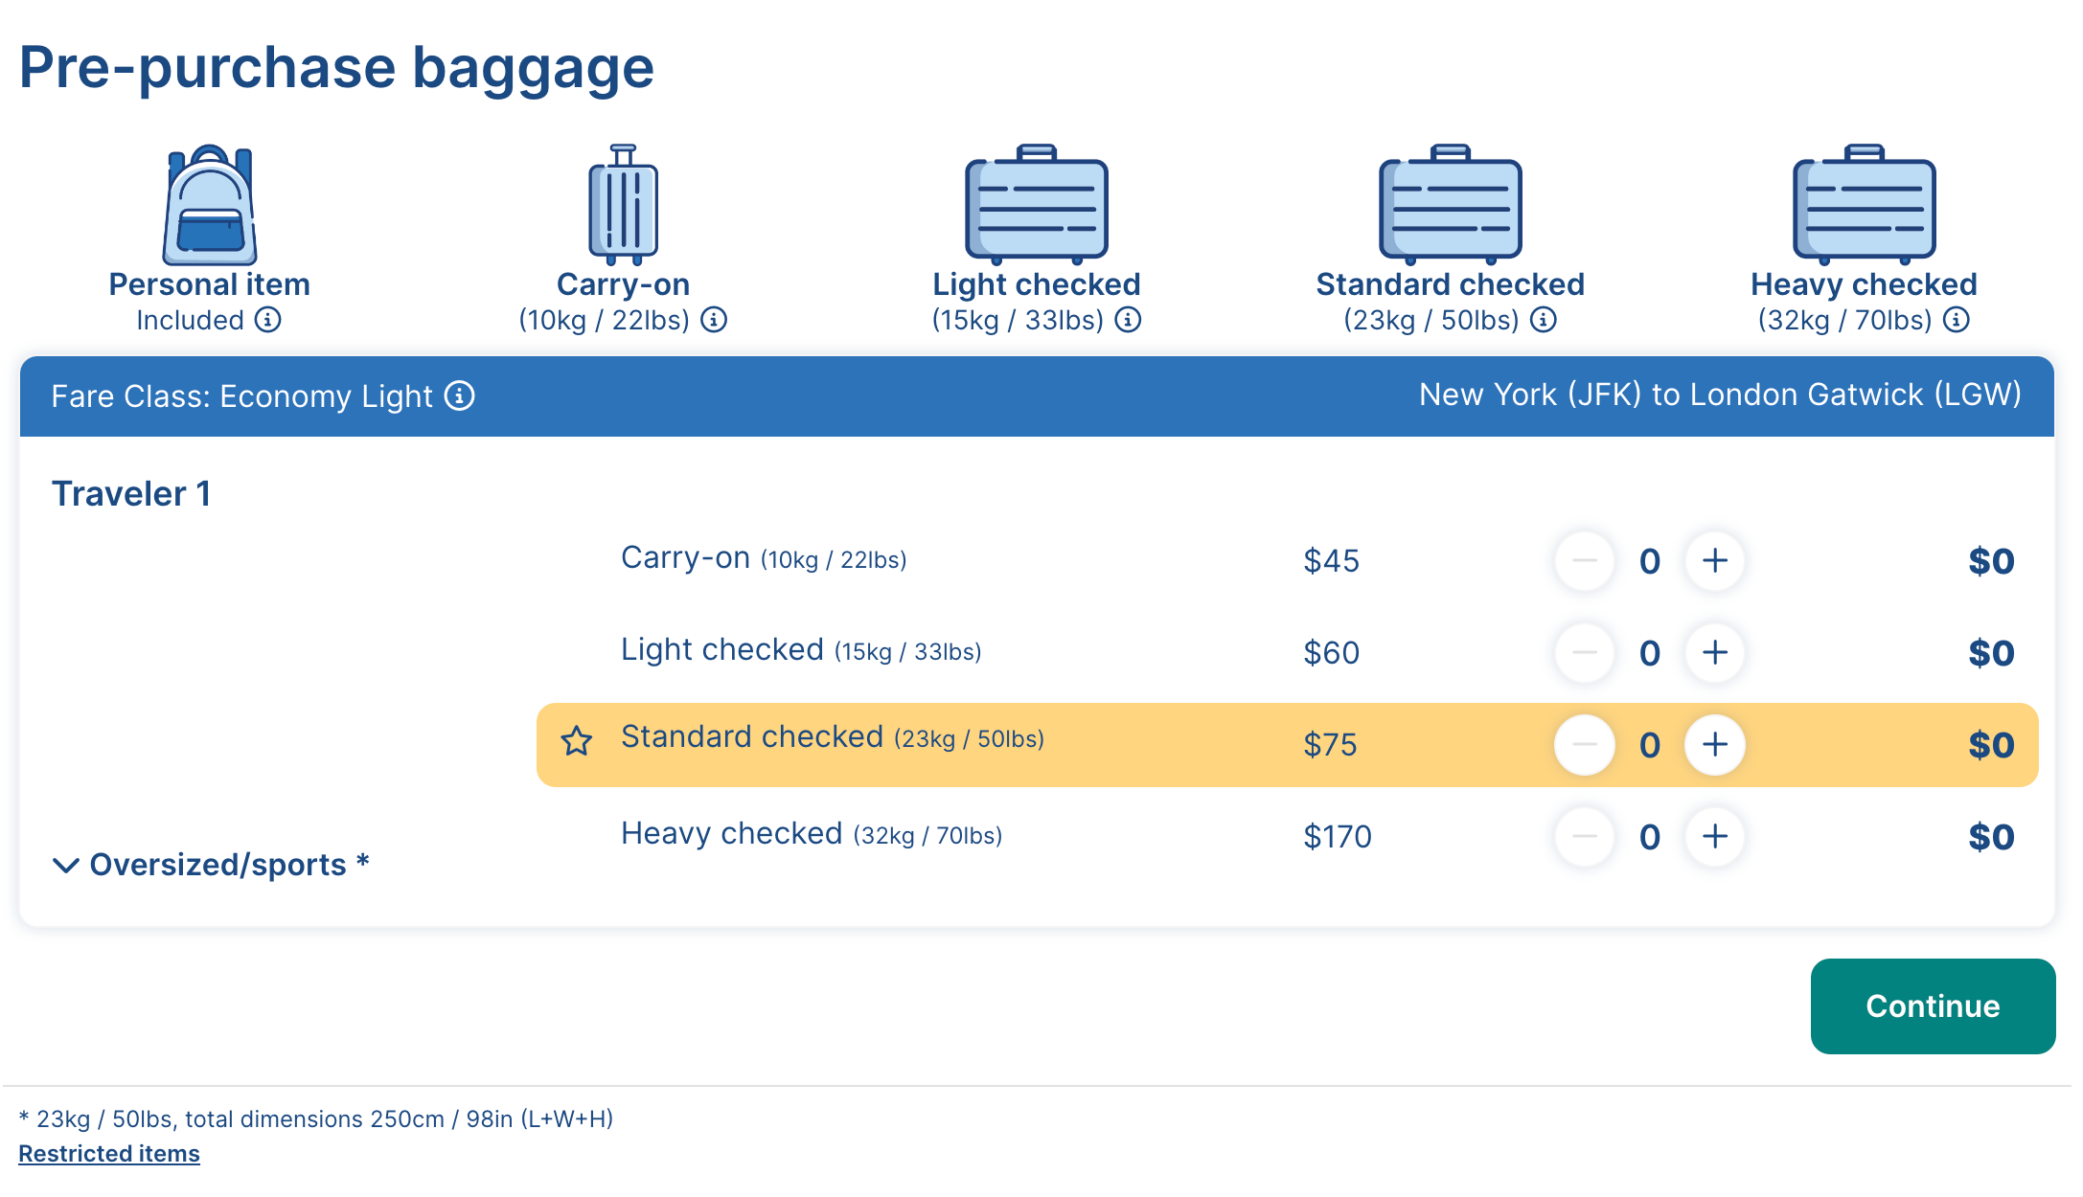Add one Light checked bag

(x=1715, y=653)
